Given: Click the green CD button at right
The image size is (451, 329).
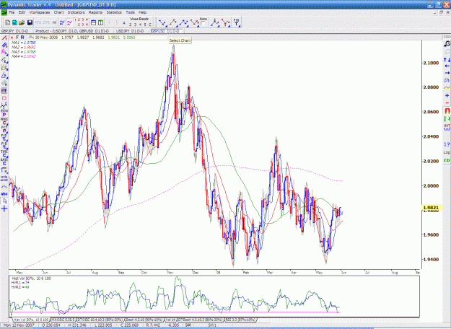Looking at the screenshot, I should click(447, 160).
